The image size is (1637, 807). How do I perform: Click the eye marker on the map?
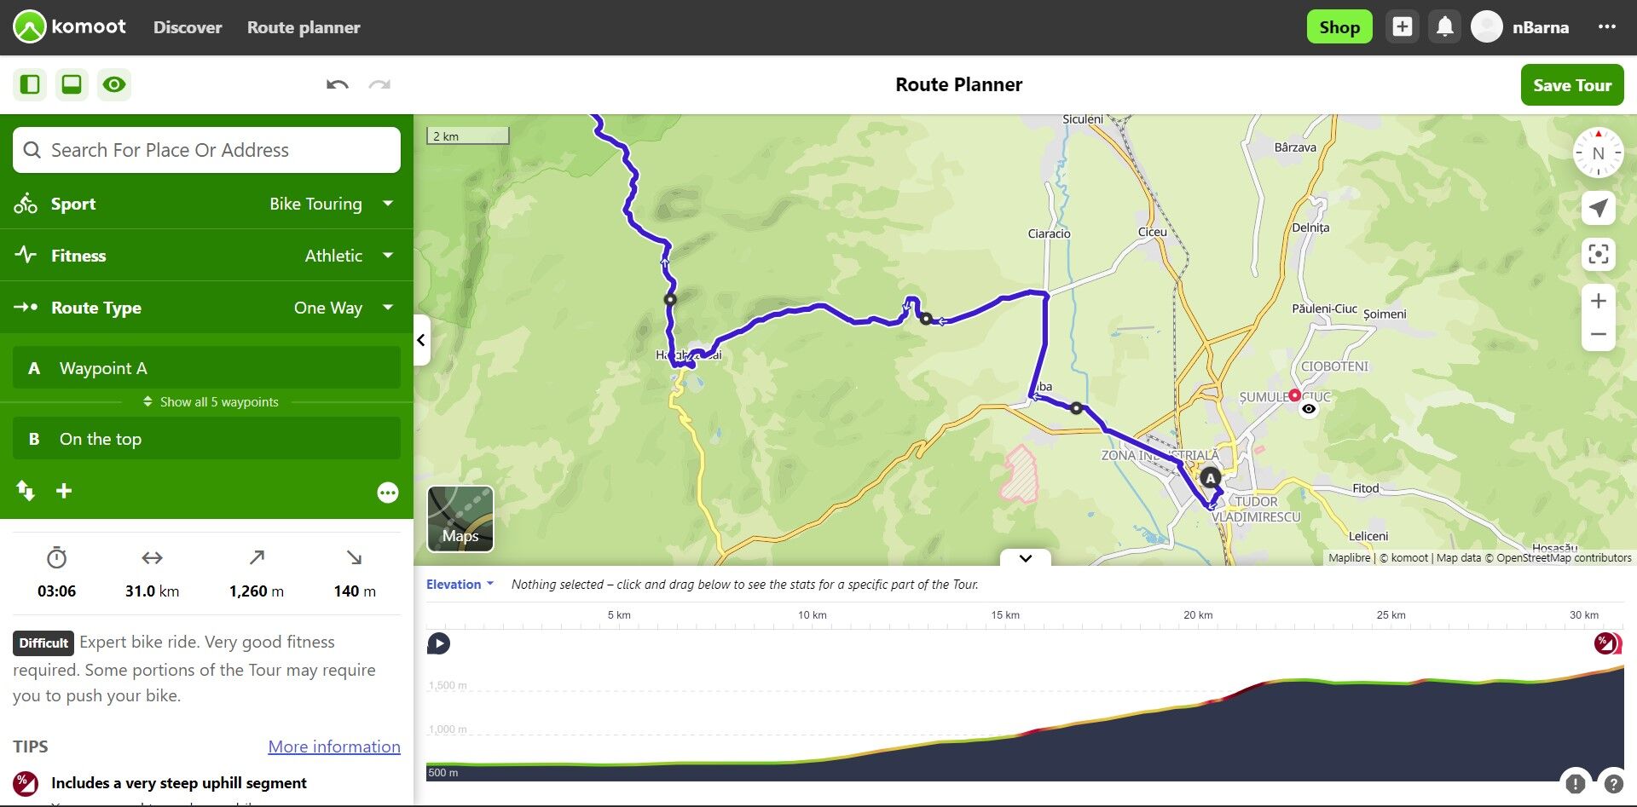1309,409
